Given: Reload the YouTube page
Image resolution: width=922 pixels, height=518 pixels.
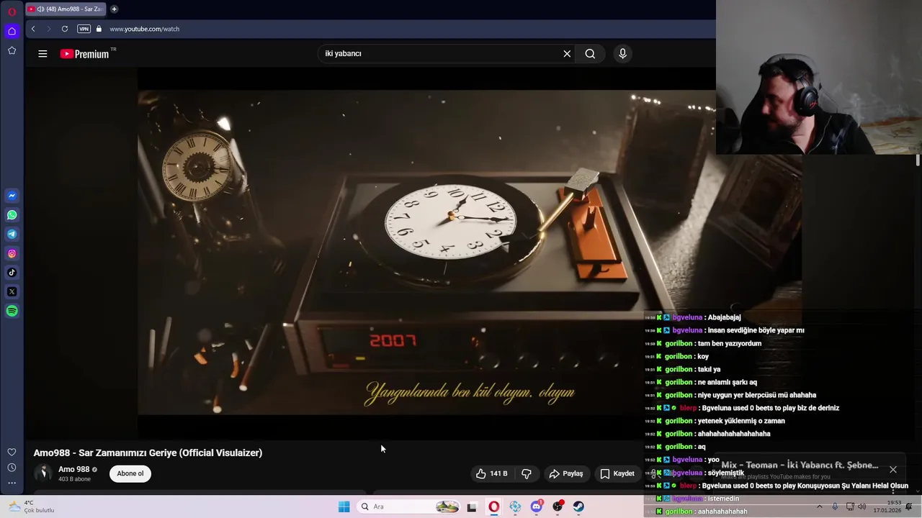Looking at the screenshot, I should [65, 29].
